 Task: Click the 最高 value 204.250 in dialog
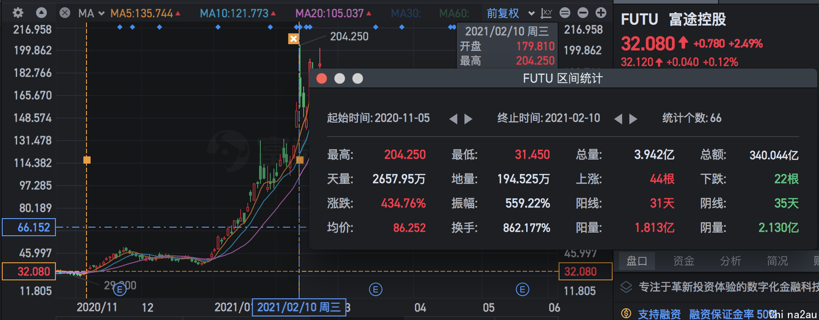(405, 155)
